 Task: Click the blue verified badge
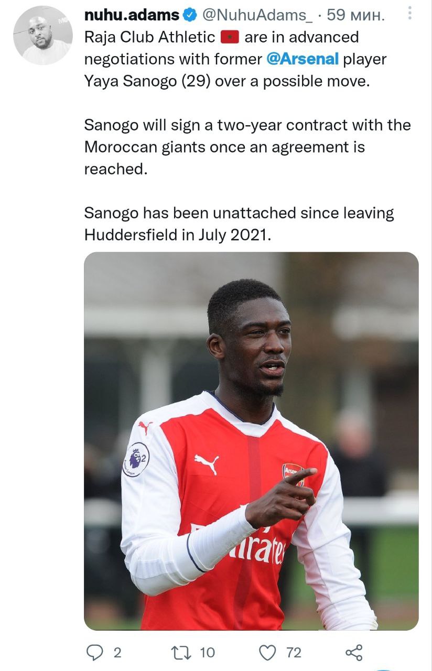[x=190, y=16]
